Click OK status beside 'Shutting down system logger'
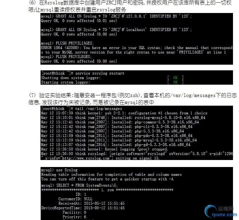Image resolution: width=239 pixels, height=220 pixels. point(175,78)
